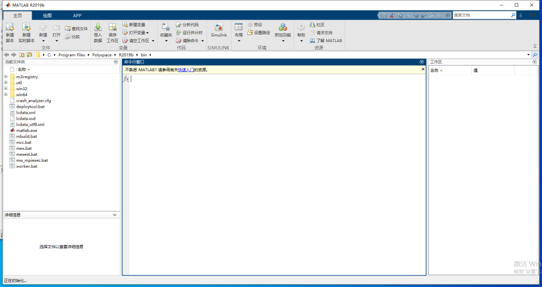The height and width of the screenshot is (287, 542).
Task: Expand the win64 folder node
Action: [x=6, y=94]
